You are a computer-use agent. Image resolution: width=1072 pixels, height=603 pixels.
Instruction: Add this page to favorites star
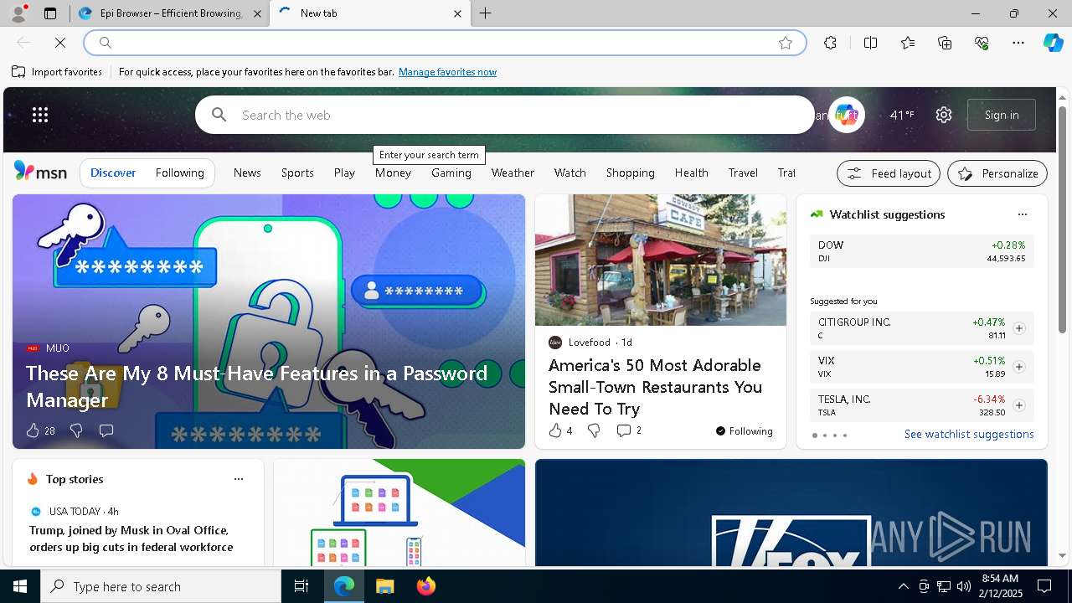pos(786,43)
